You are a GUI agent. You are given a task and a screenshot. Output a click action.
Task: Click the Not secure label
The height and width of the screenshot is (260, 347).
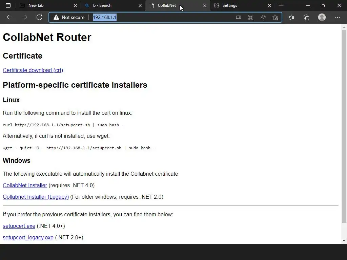73,17
